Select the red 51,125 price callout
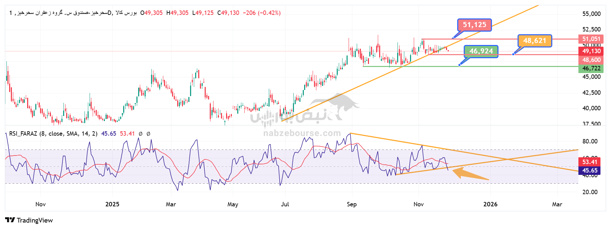The width and height of the screenshot is (611, 229). coord(474,25)
